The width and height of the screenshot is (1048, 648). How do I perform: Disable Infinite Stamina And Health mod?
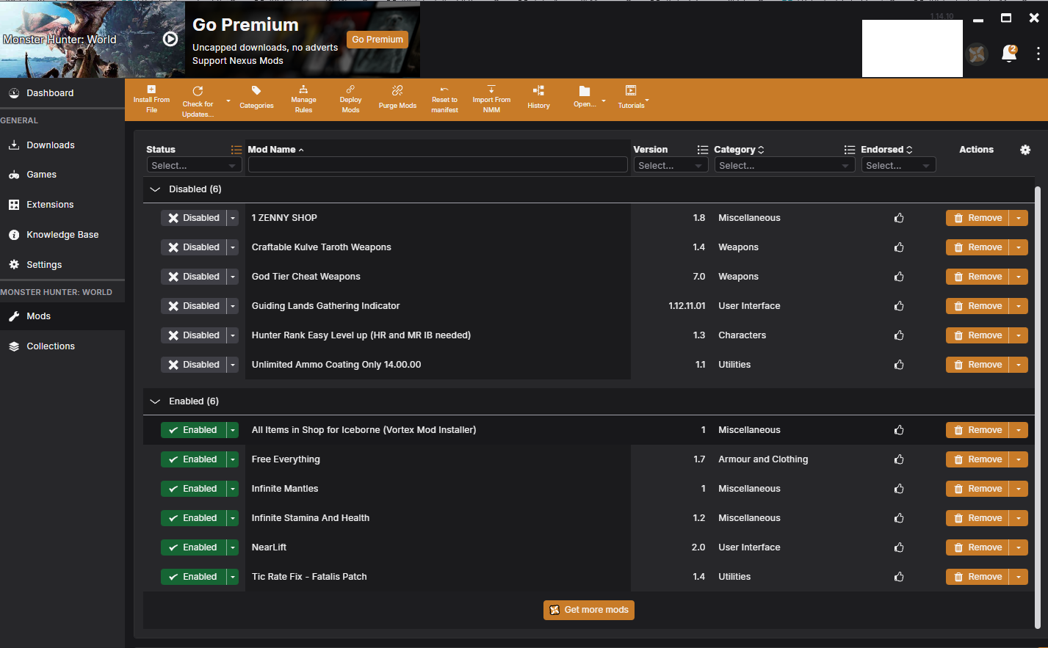pos(194,518)
